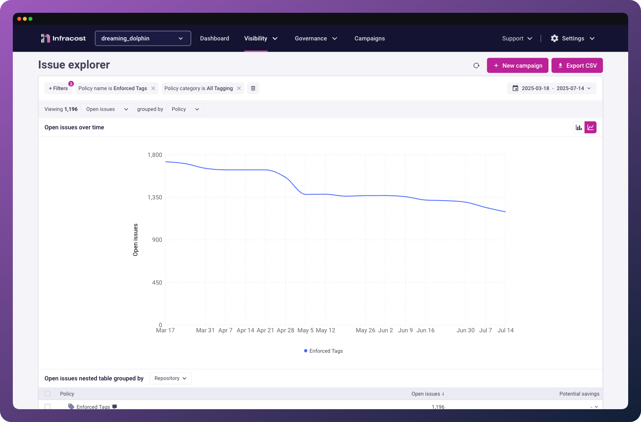
Task: Toggle the Enforced Tags legend series
Action: [x=323, y=351]
